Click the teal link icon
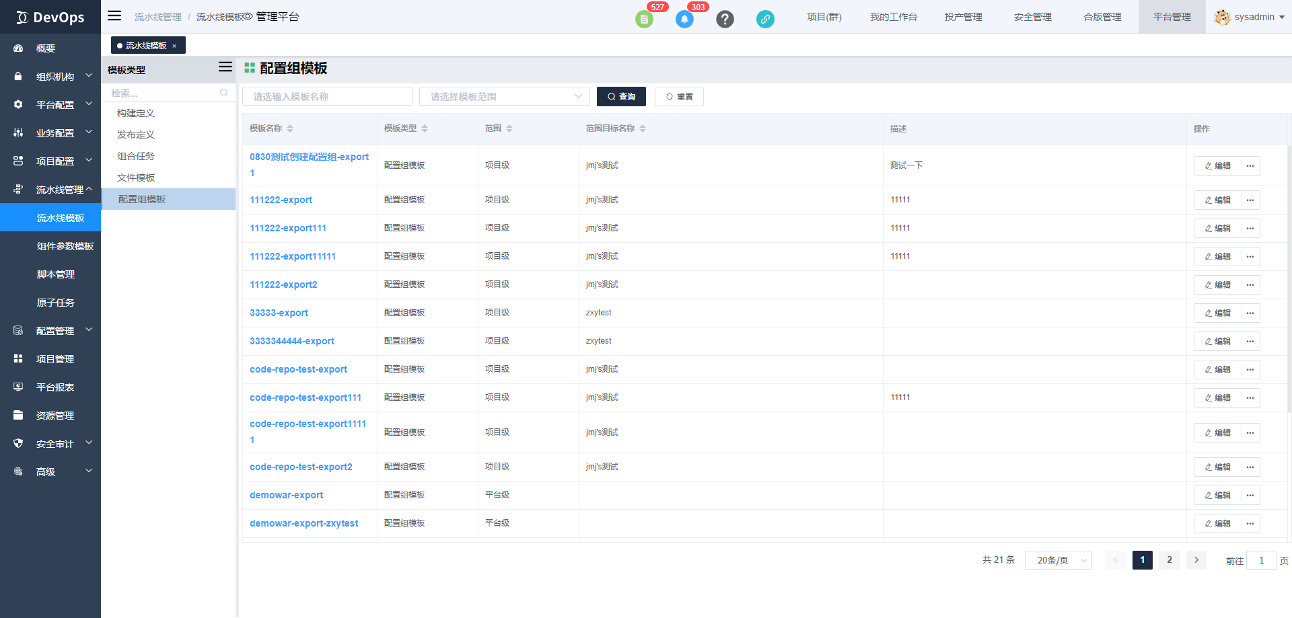The image size is (1292, 618). [x=765, y=19]
